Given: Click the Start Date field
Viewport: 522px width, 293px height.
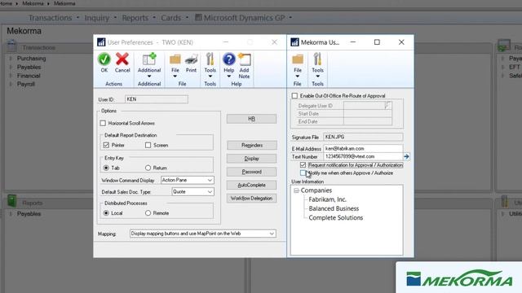Looking at the screenshot, I should tap(368, 114).
